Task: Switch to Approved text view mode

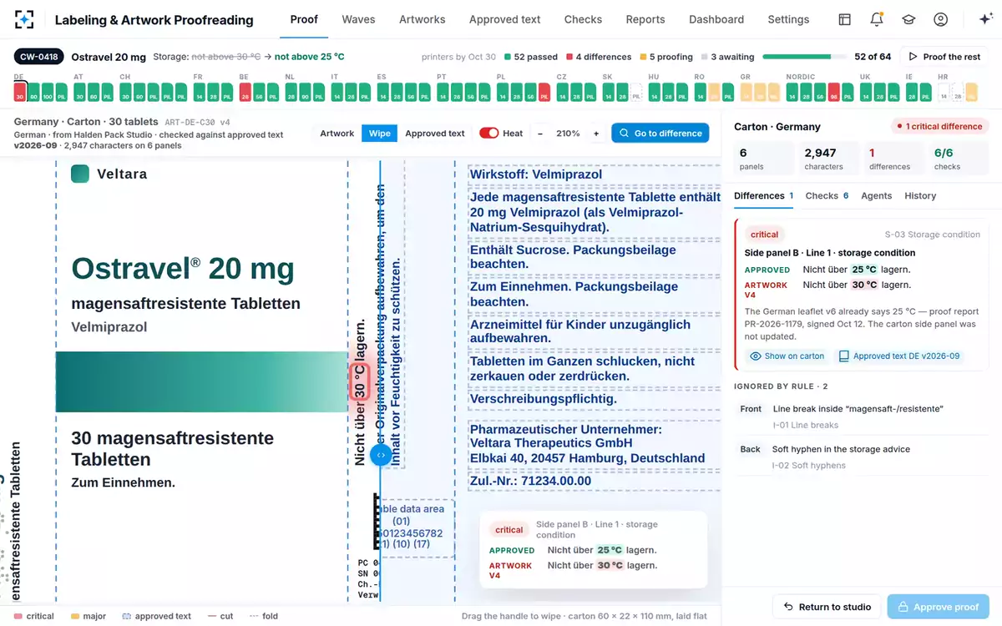Action: (x=435, y=134)
